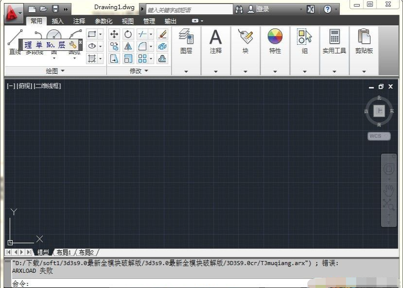The height and width of the screenshot is (288, 403).
Task: Switch to the 布局2 layout tab
Action: tap(86, 252)
